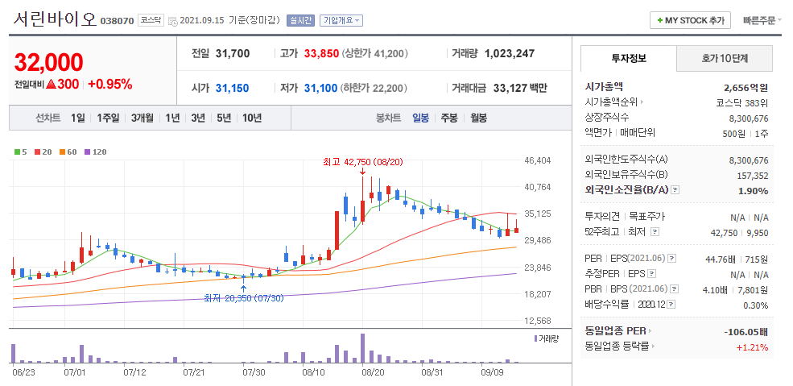Select the 일봉 daily candle chart

tap(420, 118)
